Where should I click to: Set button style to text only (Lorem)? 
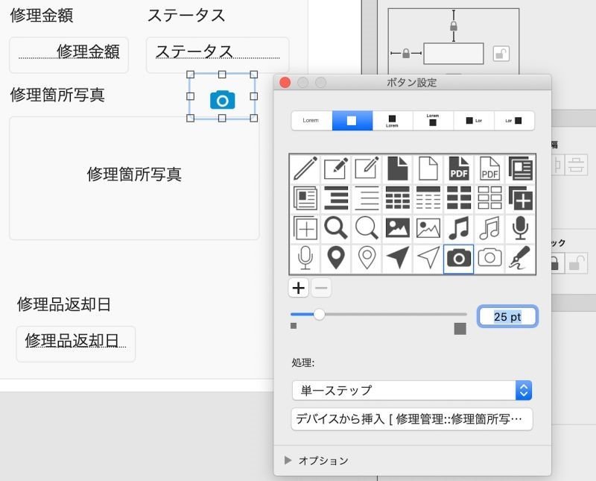point(311,121)
